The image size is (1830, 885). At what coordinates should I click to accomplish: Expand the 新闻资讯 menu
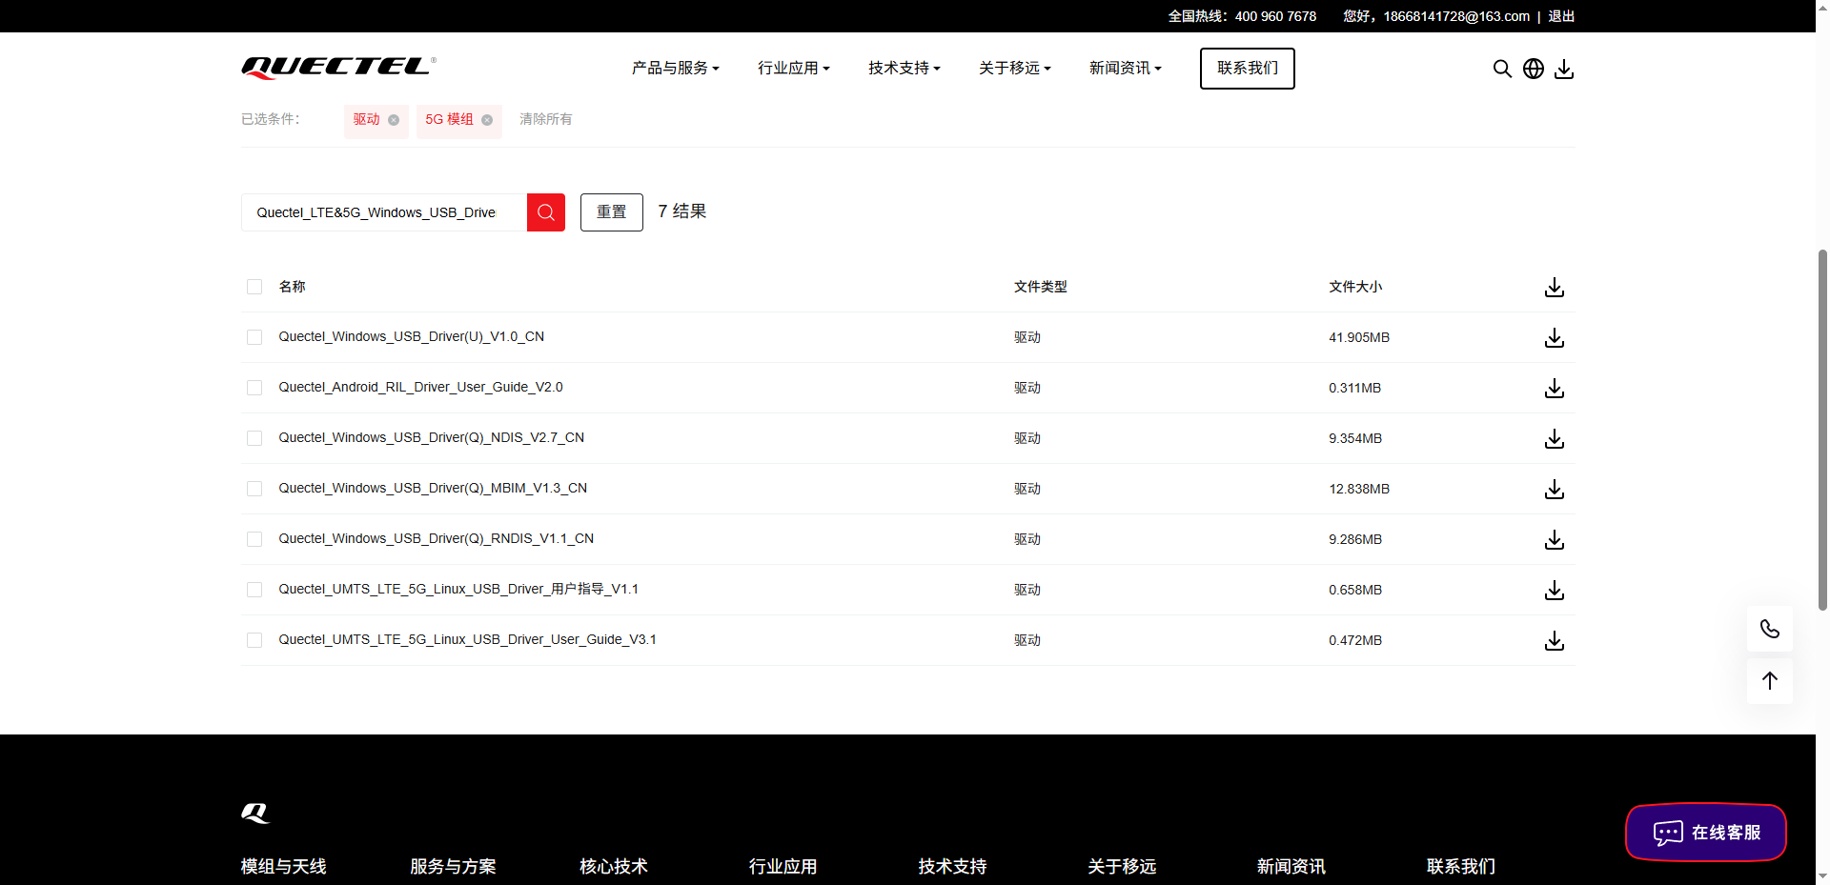[1125, 69]
